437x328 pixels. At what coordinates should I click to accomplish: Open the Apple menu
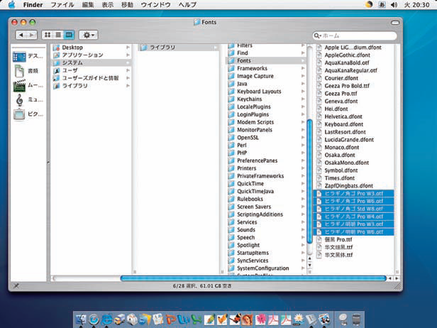pyautogui.click(x=11, y=5)
